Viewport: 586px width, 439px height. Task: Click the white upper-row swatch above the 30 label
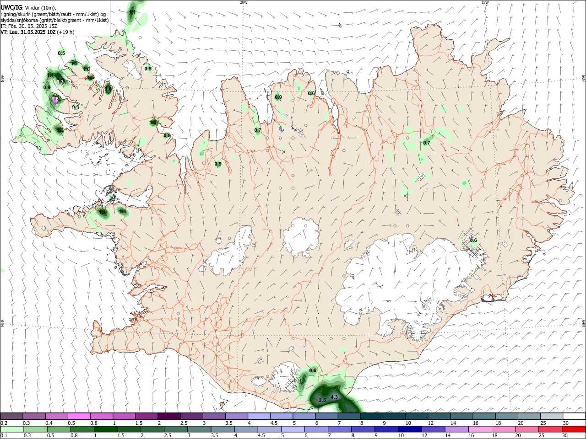point(574,416)
